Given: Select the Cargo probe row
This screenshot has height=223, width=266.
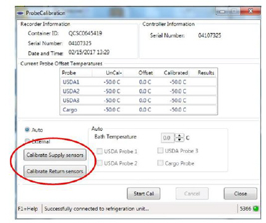Looking at the screenshot, I should pos(139,110).
